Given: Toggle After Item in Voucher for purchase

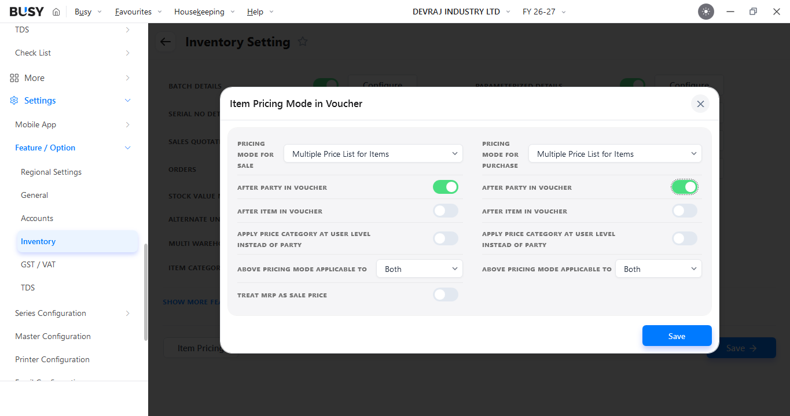Looking at the screenshot, I should point(685,211).
